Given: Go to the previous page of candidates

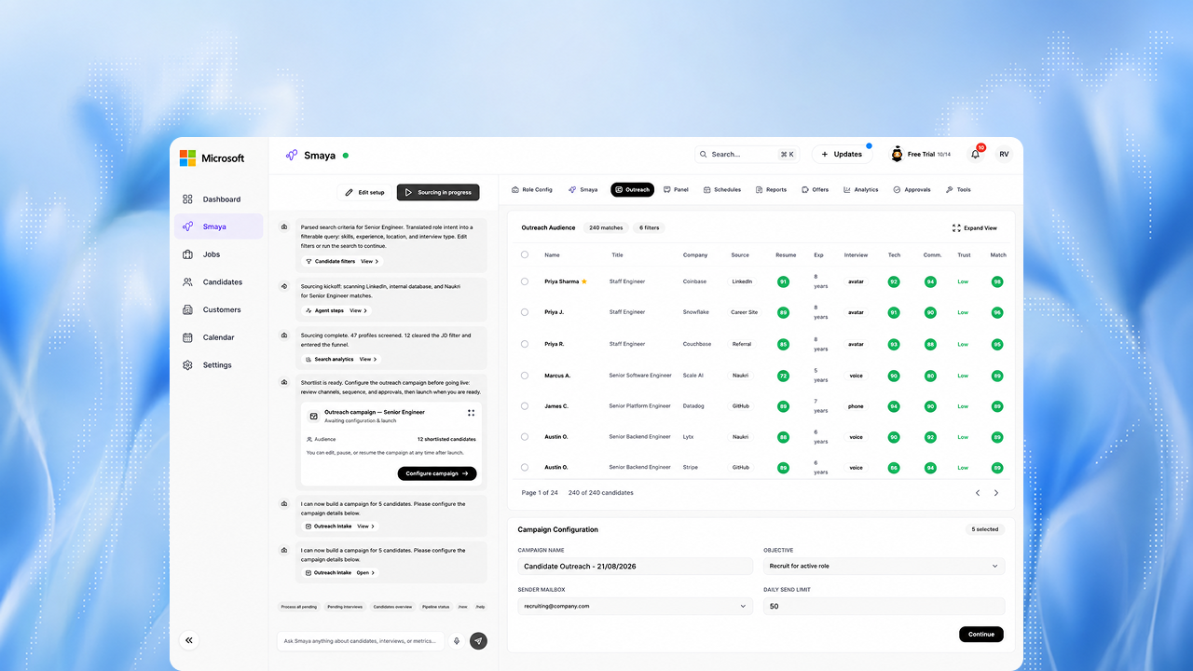Looking at the screenshot, I should (978, 493).
